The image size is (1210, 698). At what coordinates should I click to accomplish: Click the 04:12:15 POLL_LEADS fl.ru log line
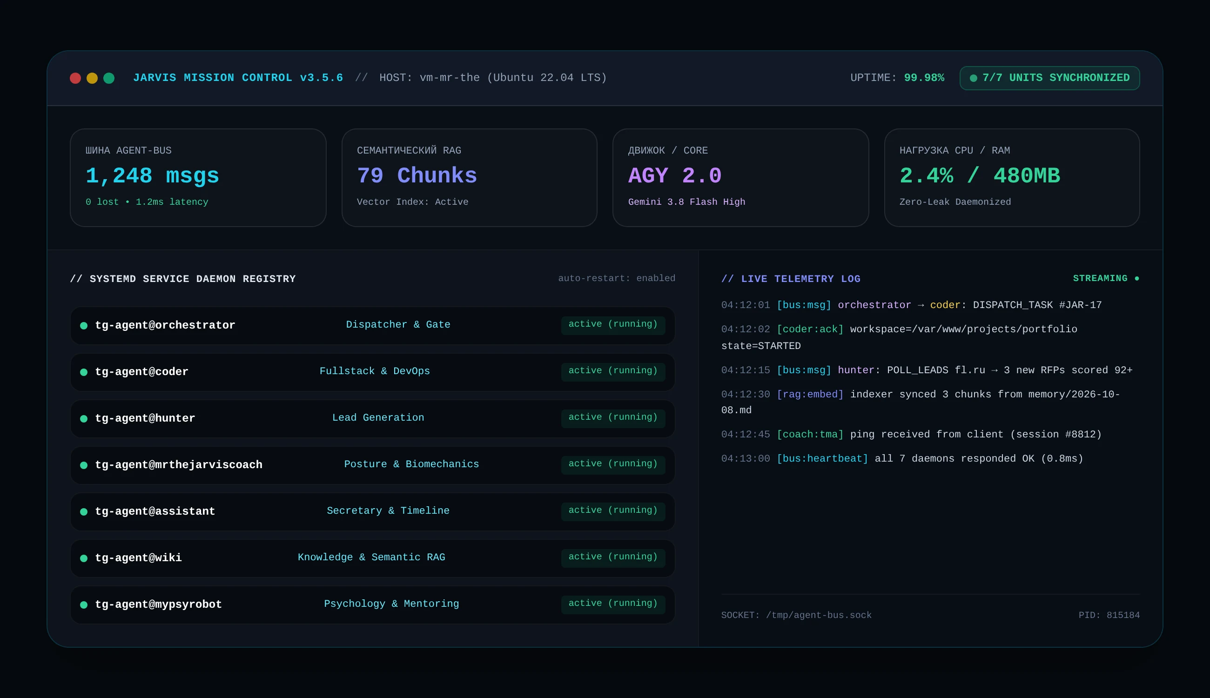pyautogui.click(x=927, y=370)
